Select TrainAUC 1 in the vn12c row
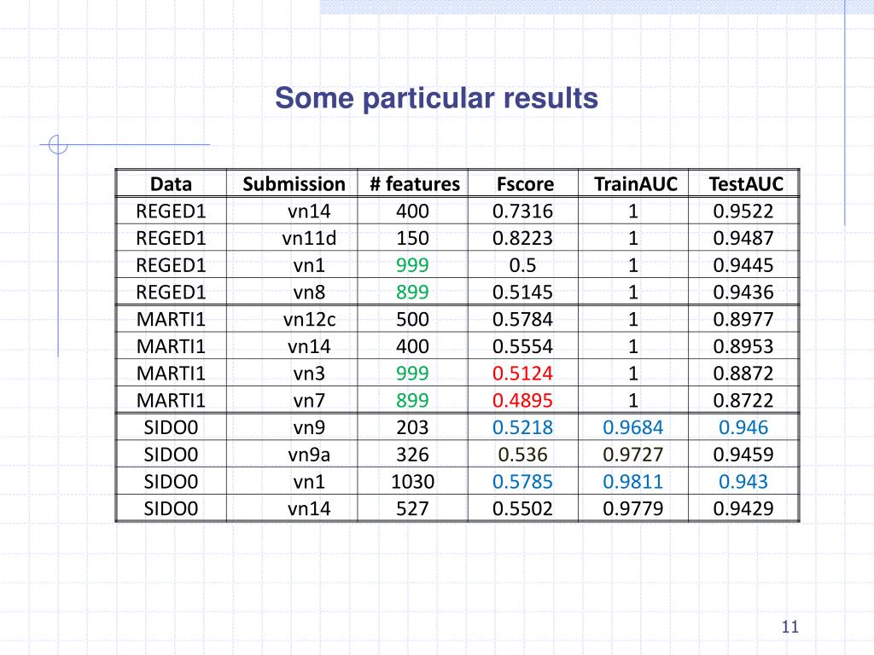874x655 pixels. click(633, 319)
